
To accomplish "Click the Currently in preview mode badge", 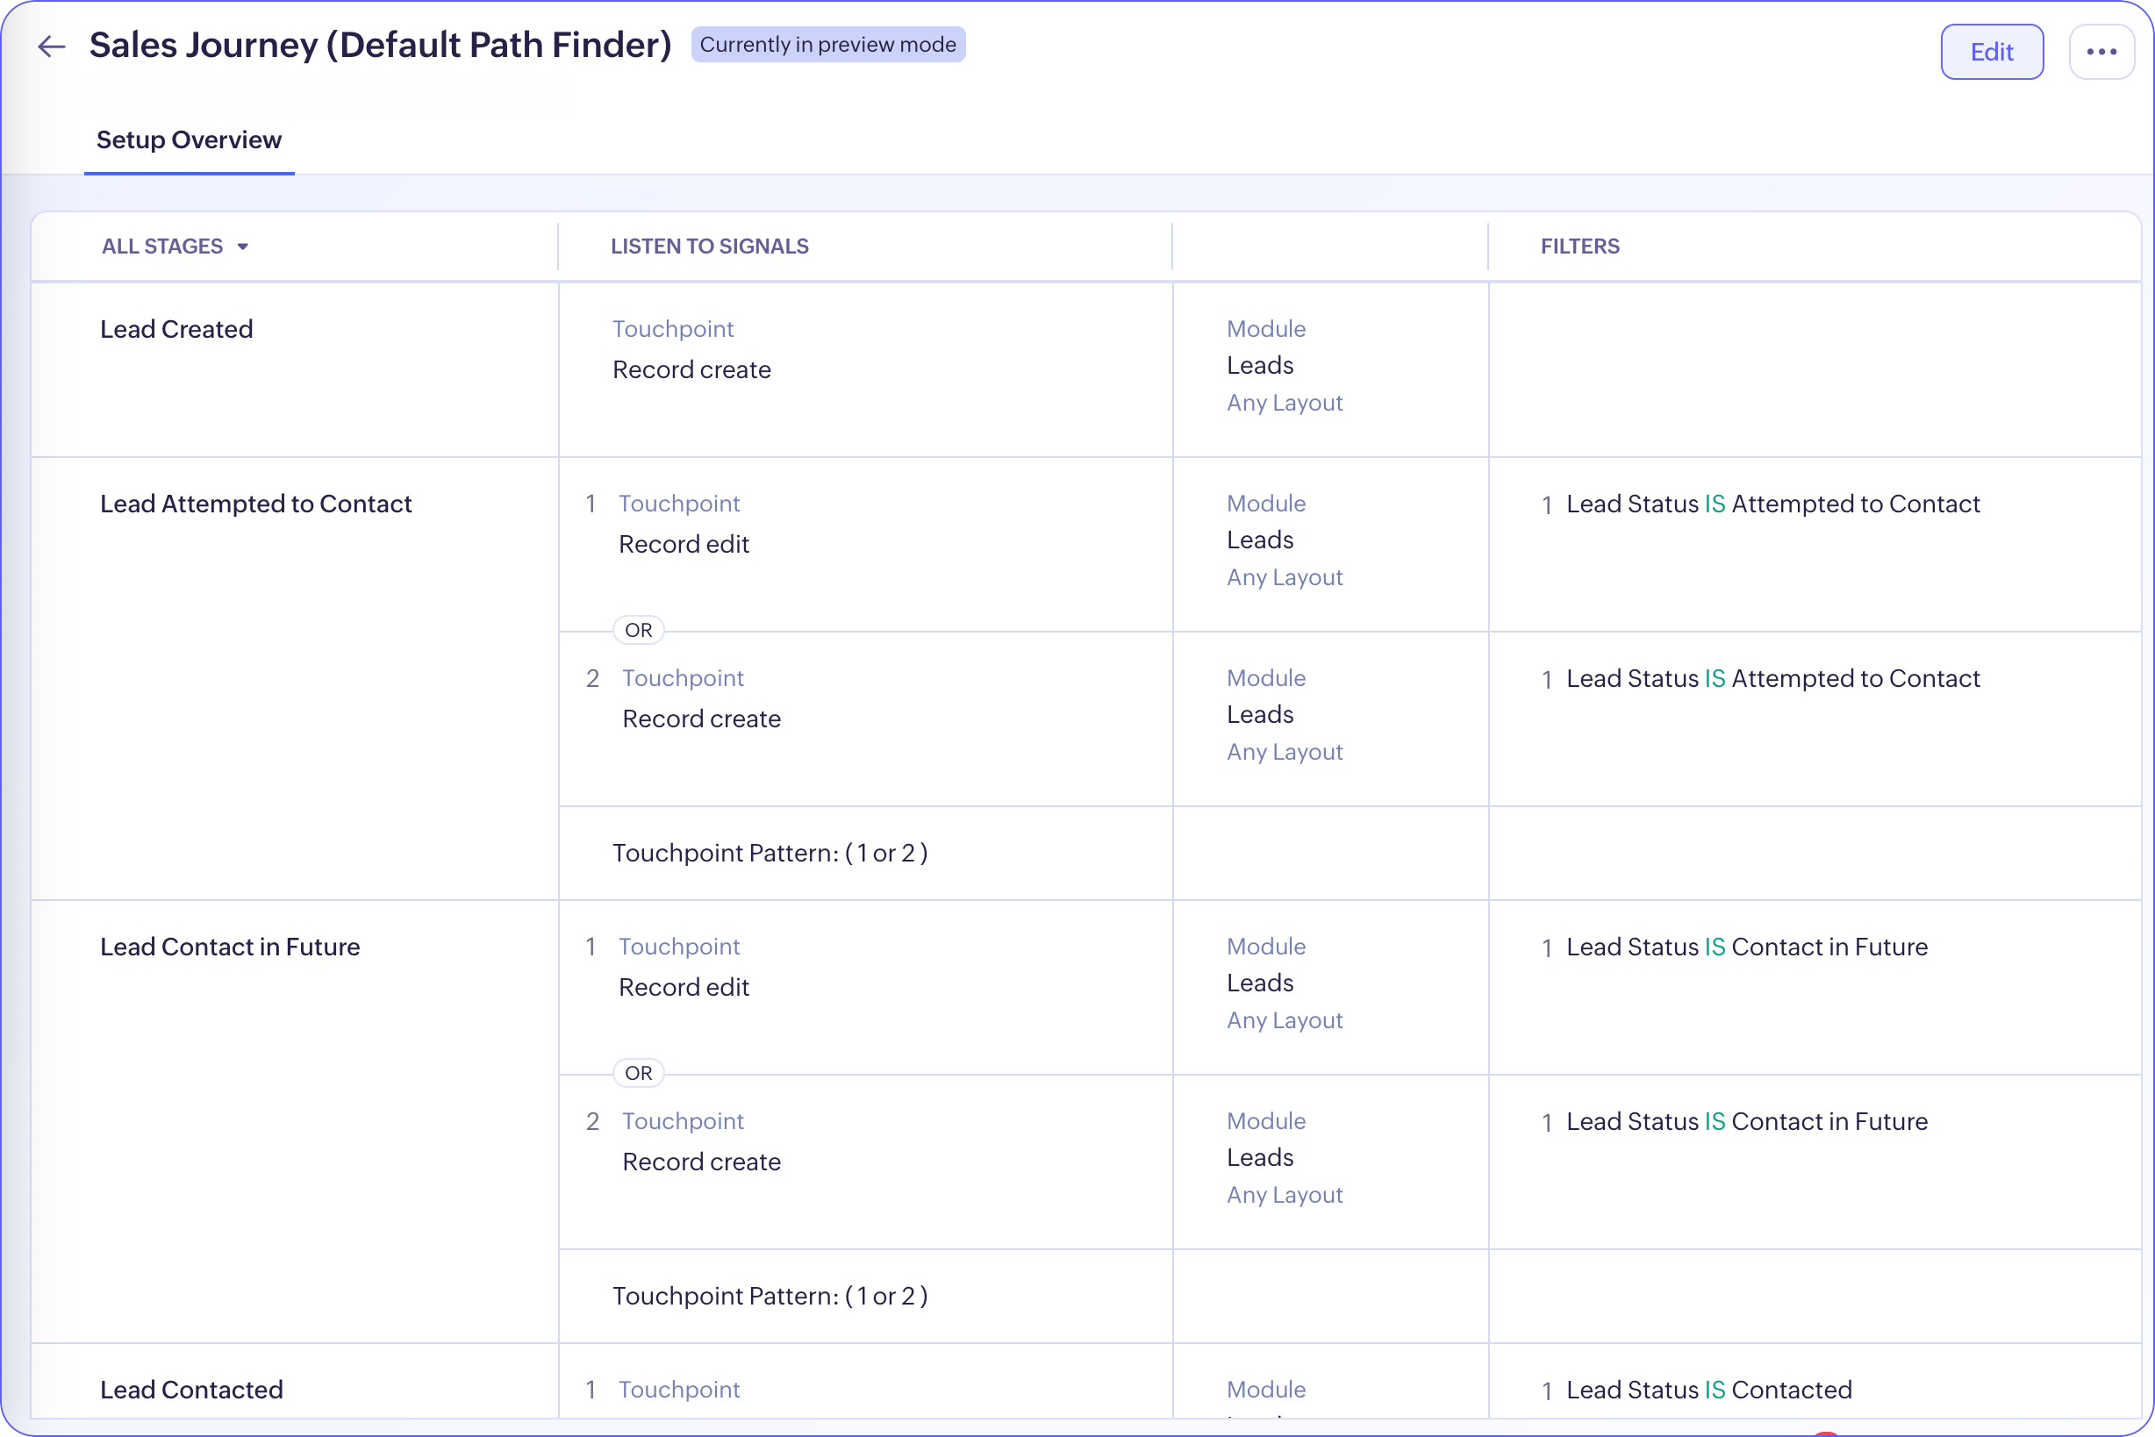I will pos(827,45).
